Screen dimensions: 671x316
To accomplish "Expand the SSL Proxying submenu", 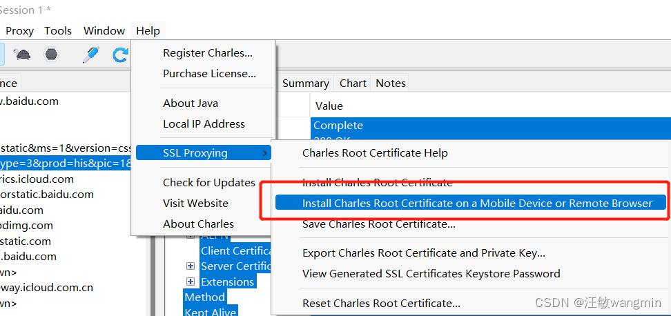I will [x=203, y=152].
